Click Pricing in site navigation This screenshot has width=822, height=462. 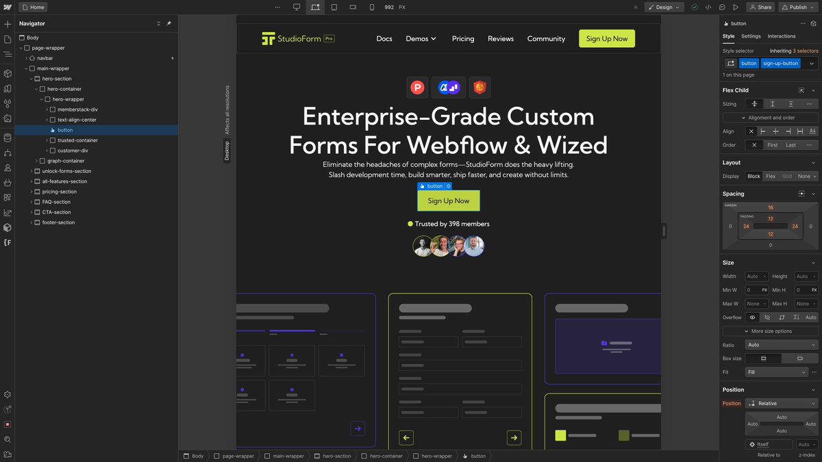tap(463, 39)
